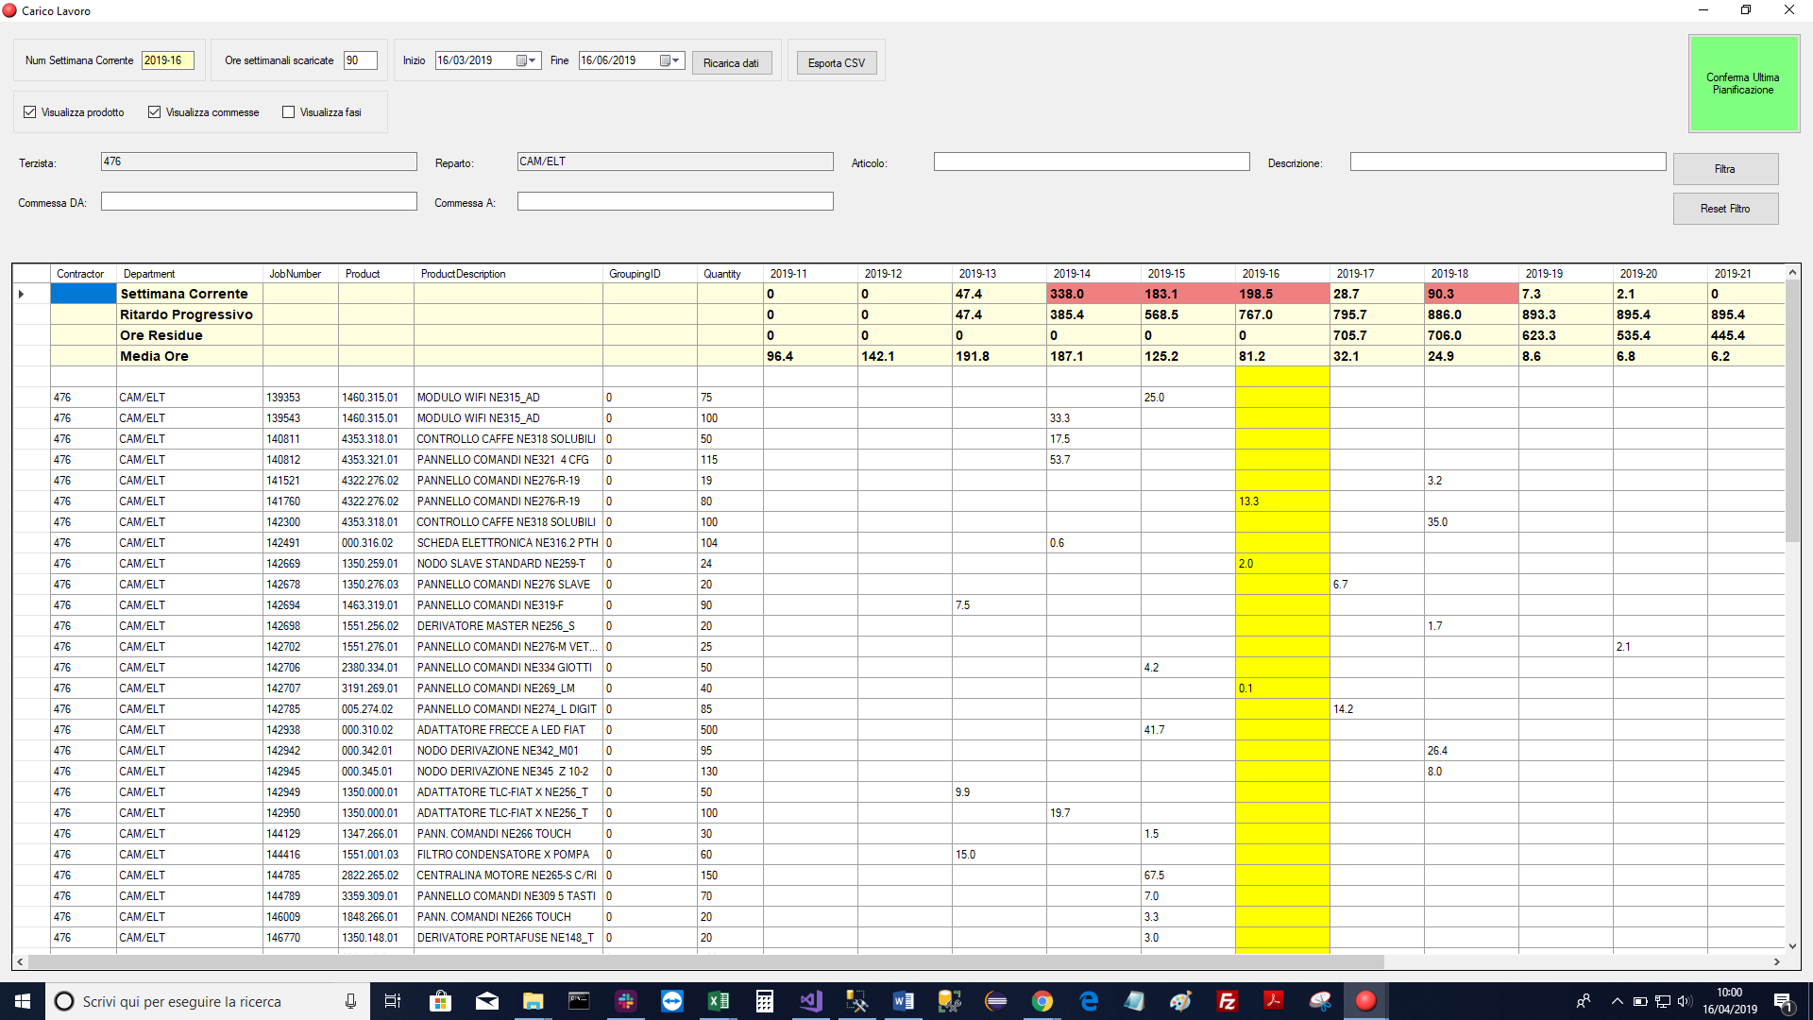This screenshot has width=1813, height=1020.
Task: Switch to Visual Studio in the taskbar
Action: pyautogui.click(x=811, y=1001)
